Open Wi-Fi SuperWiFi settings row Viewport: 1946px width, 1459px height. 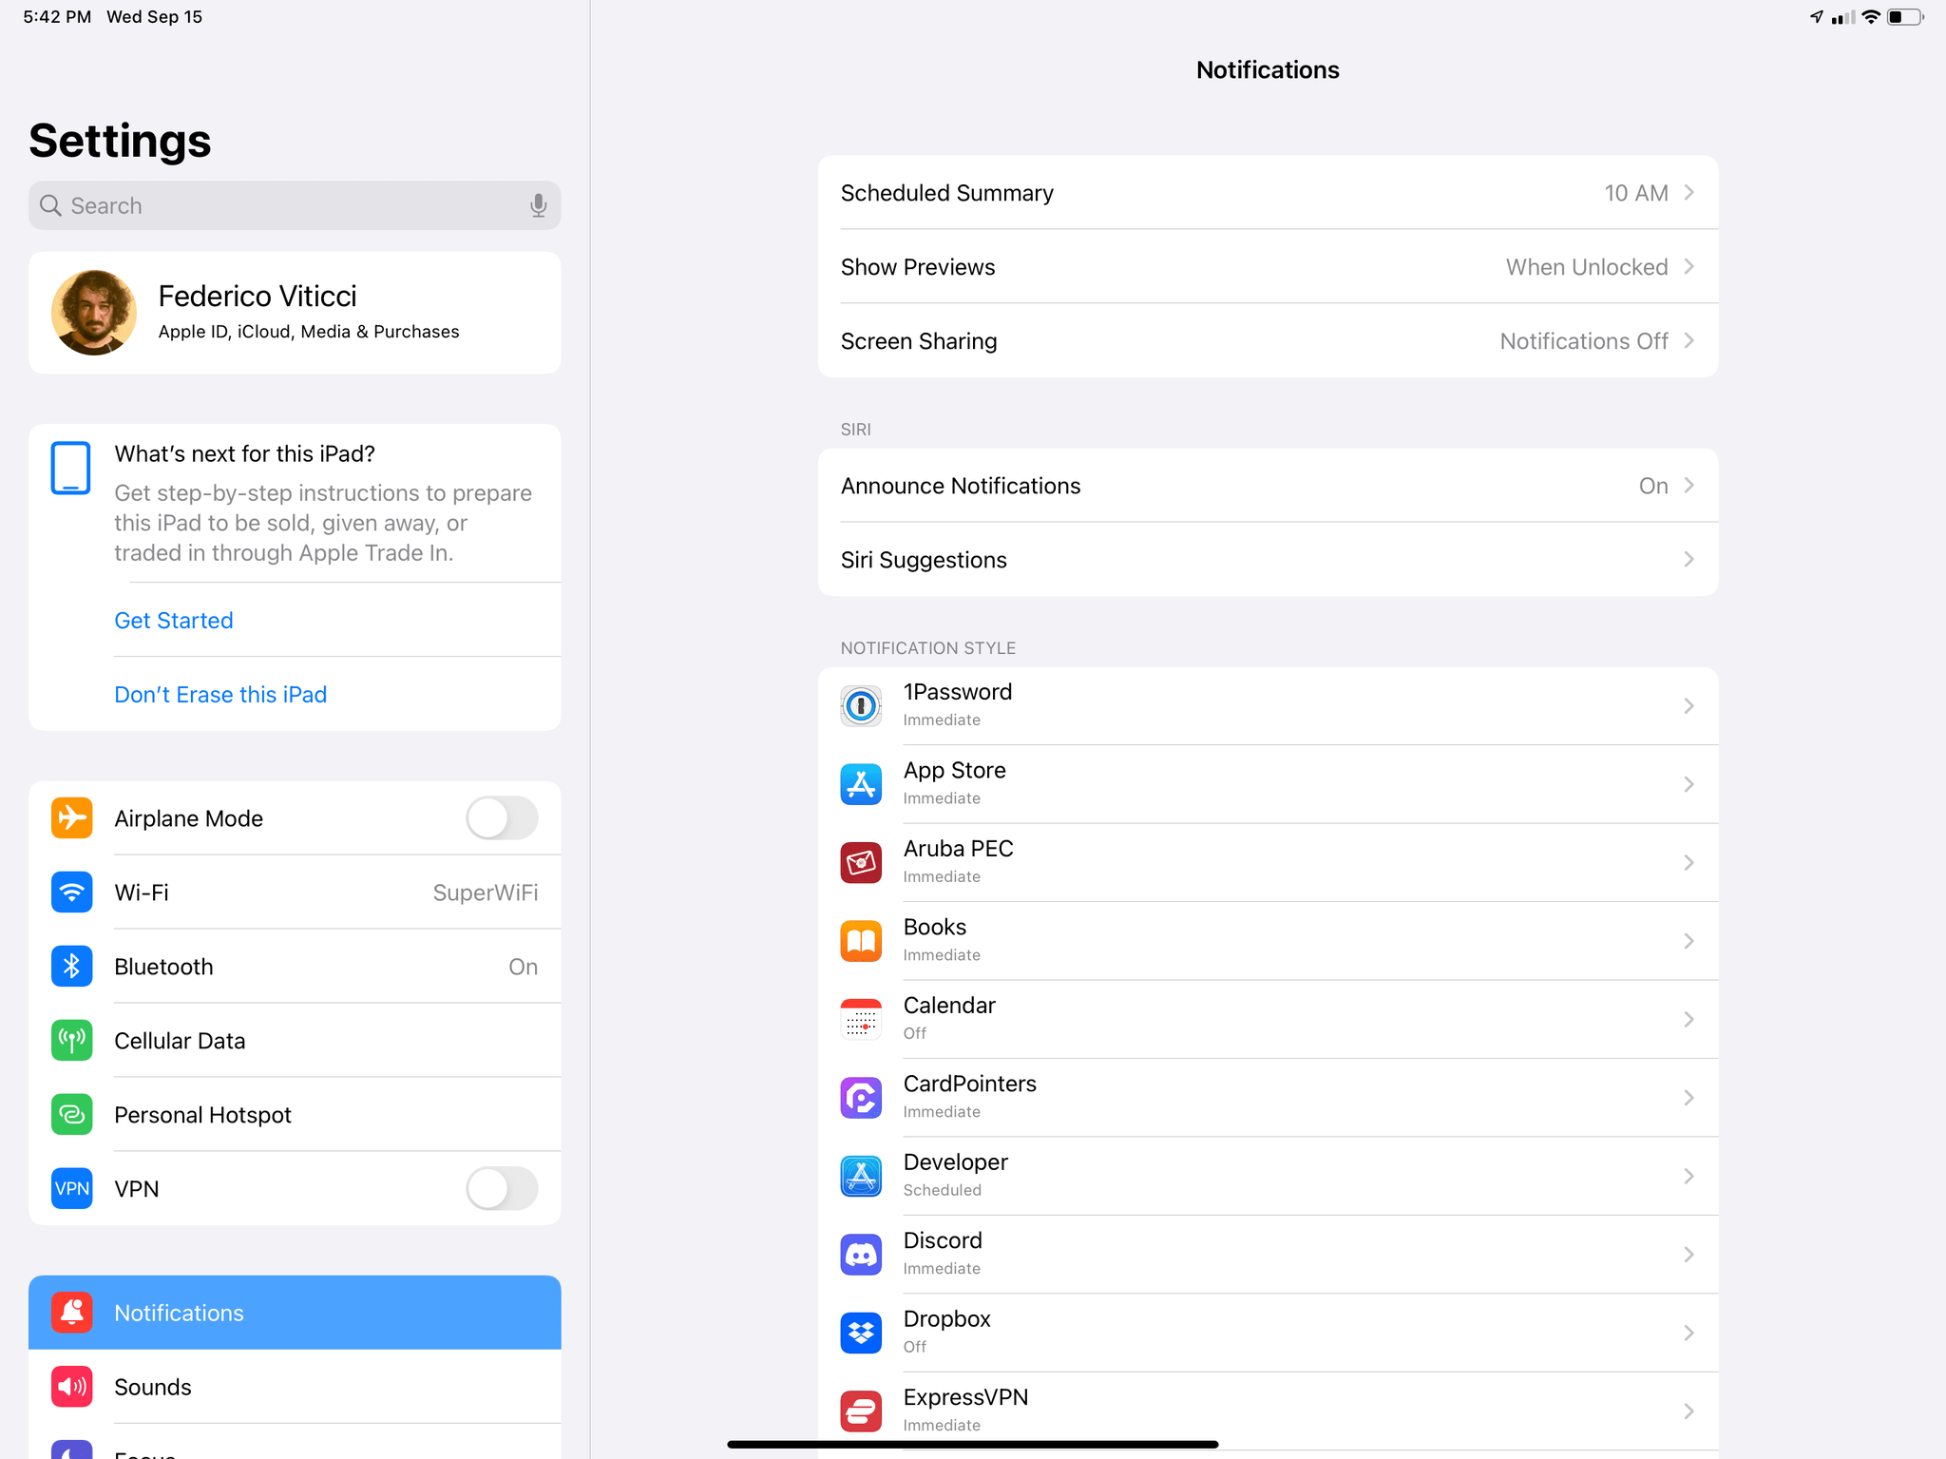click(x=295, y=893)
